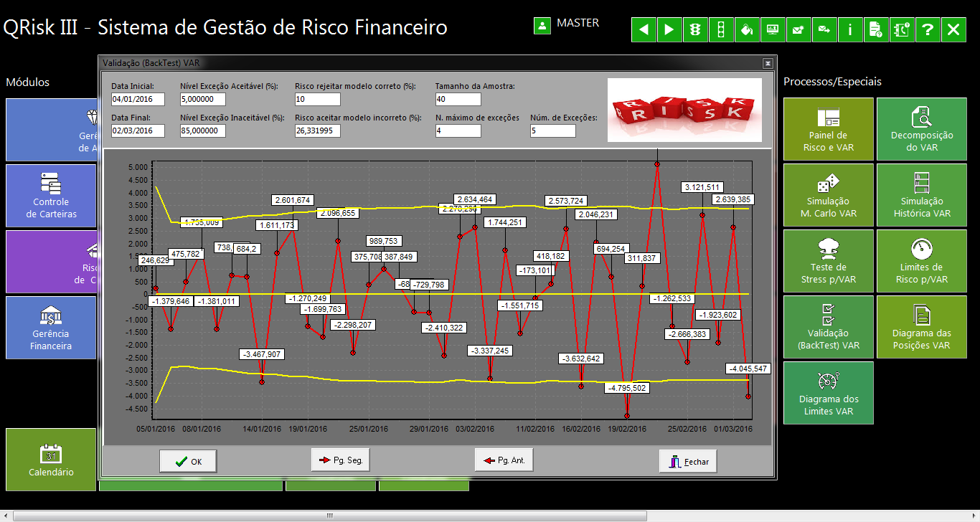Launch Simulação M. Carlo VAR
980x522 pixels.
(x=828, y=196)
